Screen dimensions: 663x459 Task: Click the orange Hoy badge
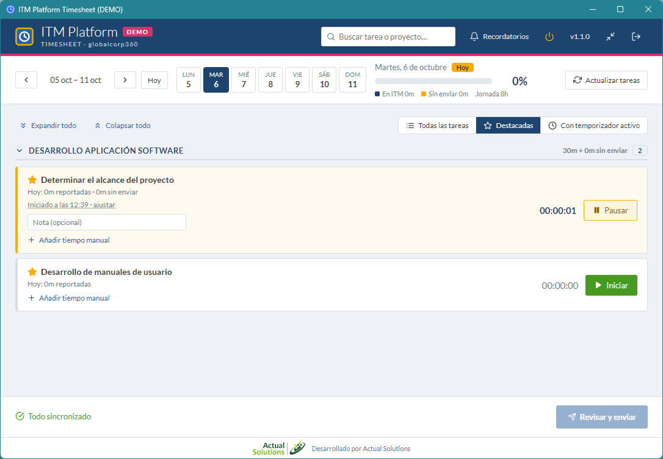click(x=463, y=68)
